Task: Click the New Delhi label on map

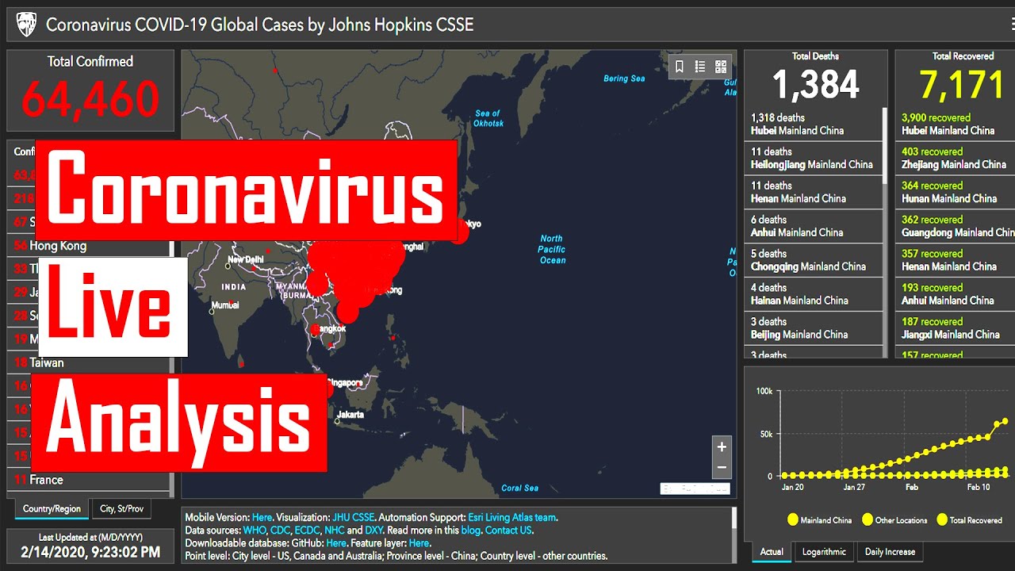Action: point(245,260)
